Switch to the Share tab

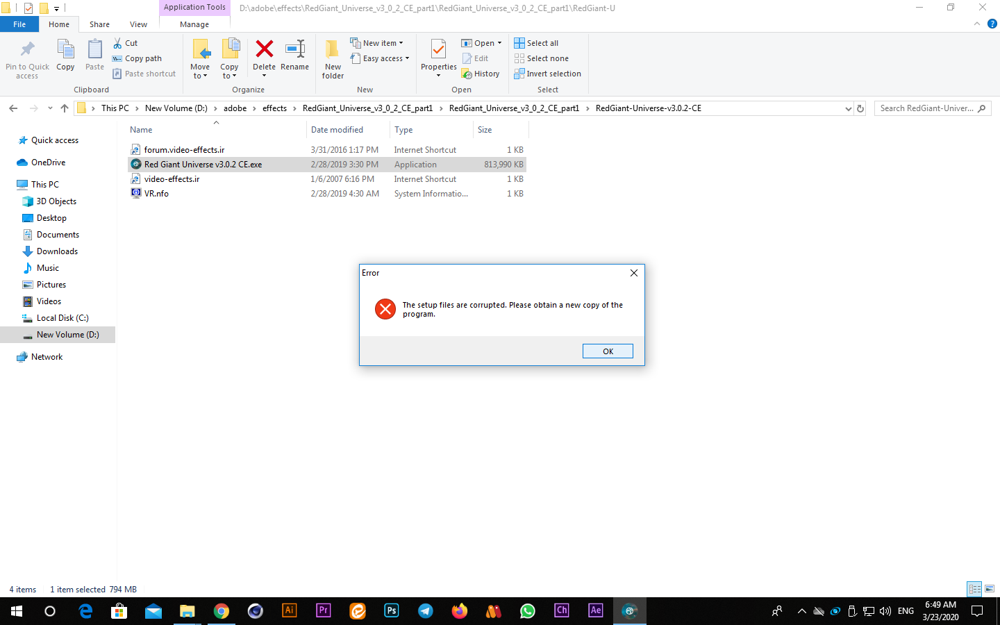pos(99,24)
